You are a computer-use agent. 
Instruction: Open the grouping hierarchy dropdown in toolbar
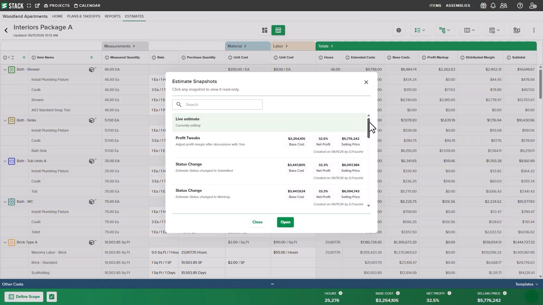[445, 30]
